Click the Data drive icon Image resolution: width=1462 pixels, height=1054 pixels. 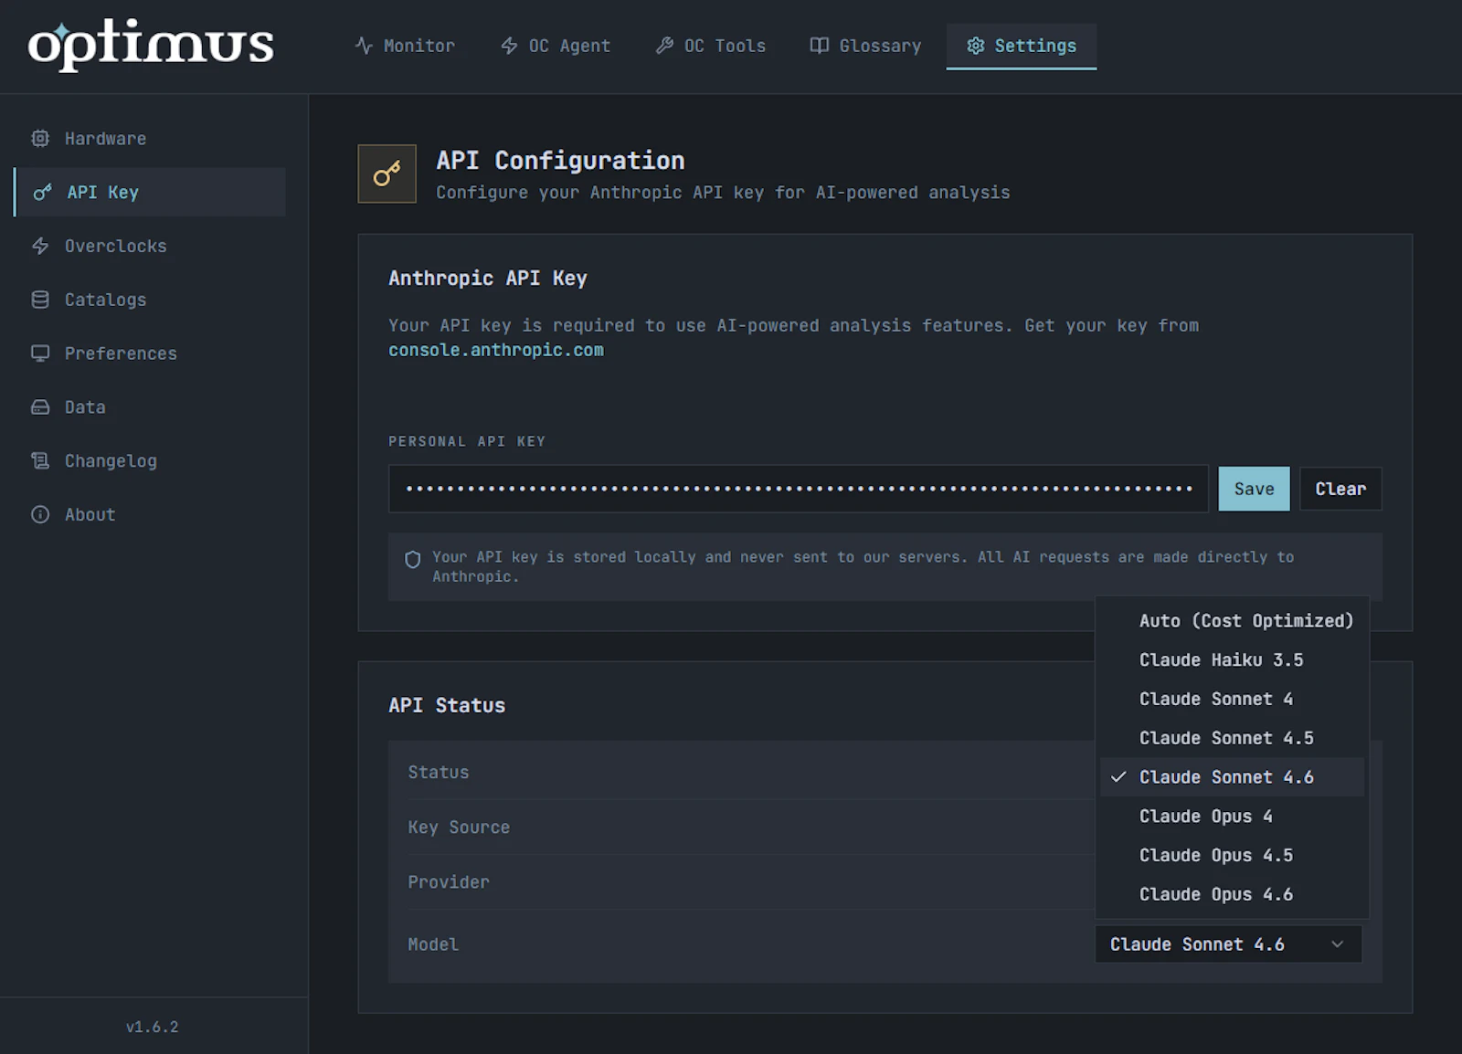pos(40,407)
